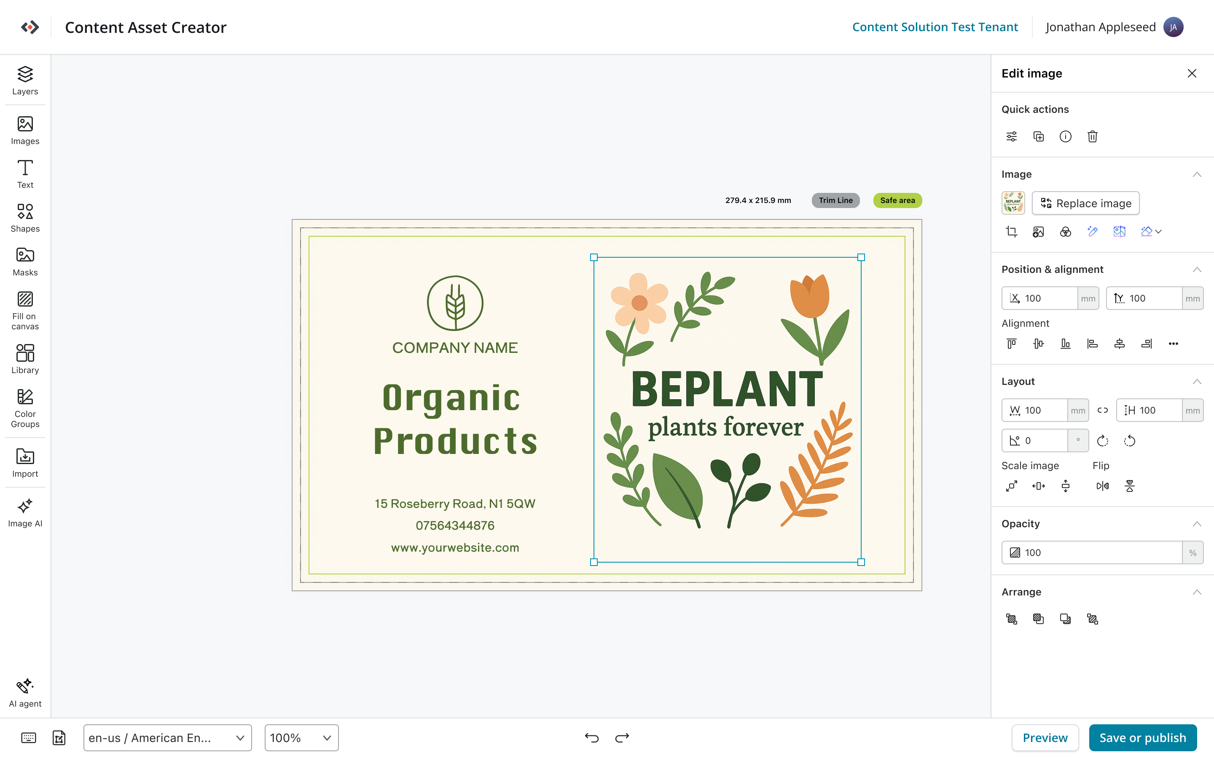Open the Layers panel

(25, 80)
